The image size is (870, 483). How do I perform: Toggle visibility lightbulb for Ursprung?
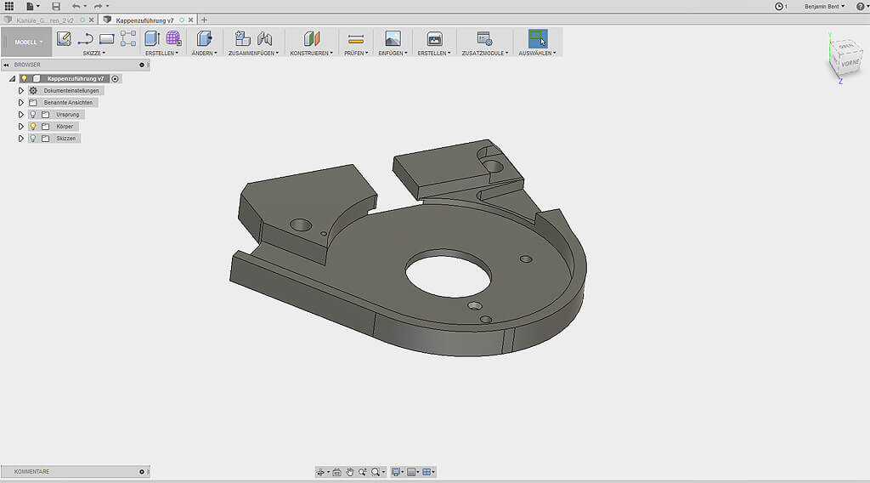pyautogui.click(x=33, y=114)
